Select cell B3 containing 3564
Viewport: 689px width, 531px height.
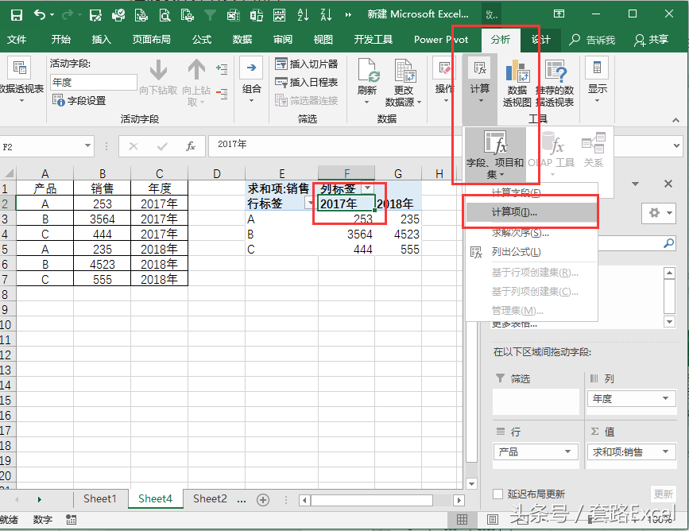tap(102, 219)
